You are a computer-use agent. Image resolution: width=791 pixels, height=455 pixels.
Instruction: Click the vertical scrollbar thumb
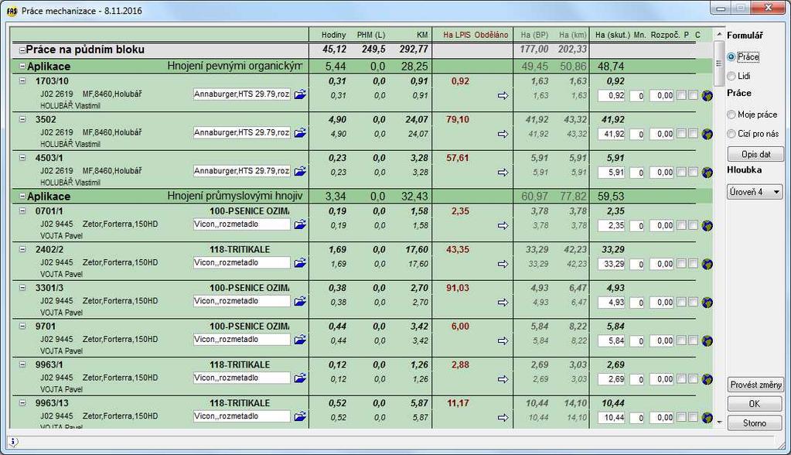point(719,63)
